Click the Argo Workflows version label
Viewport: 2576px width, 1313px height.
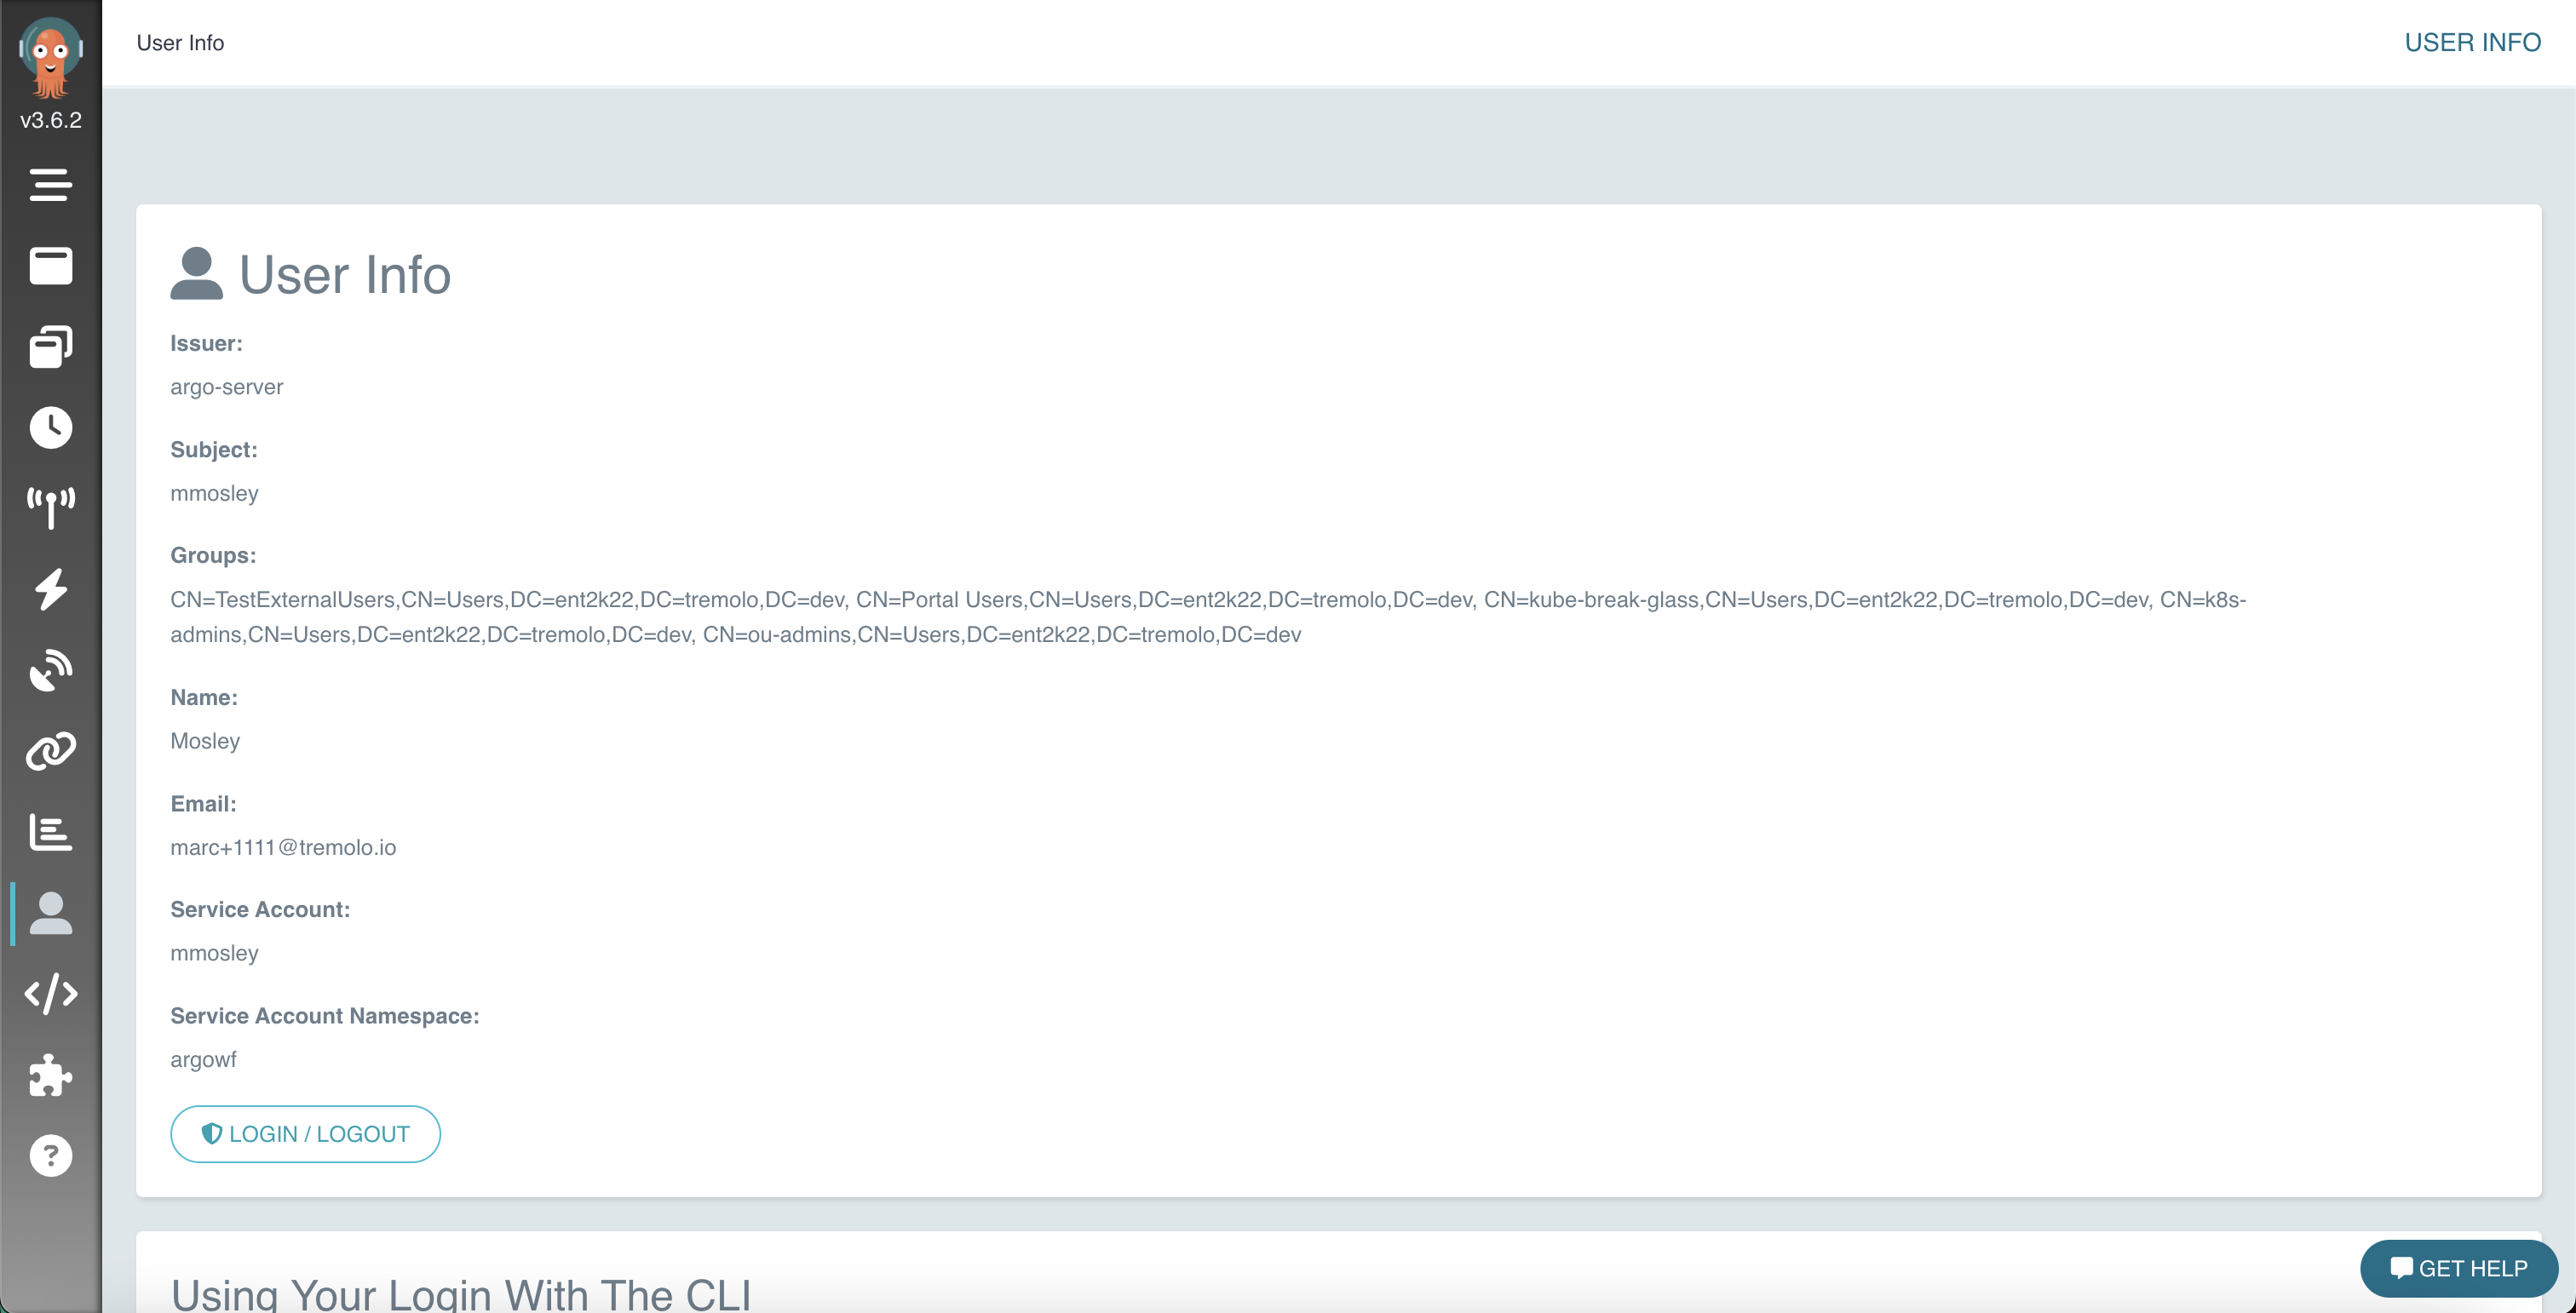click(50, 119)
